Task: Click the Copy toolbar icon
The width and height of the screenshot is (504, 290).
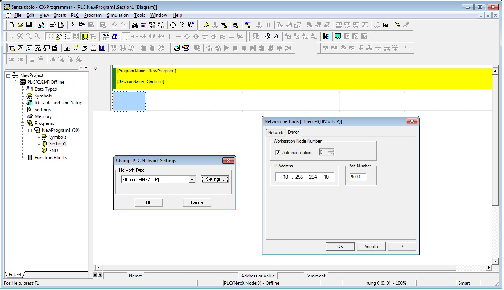Action: tap(82, 25)
